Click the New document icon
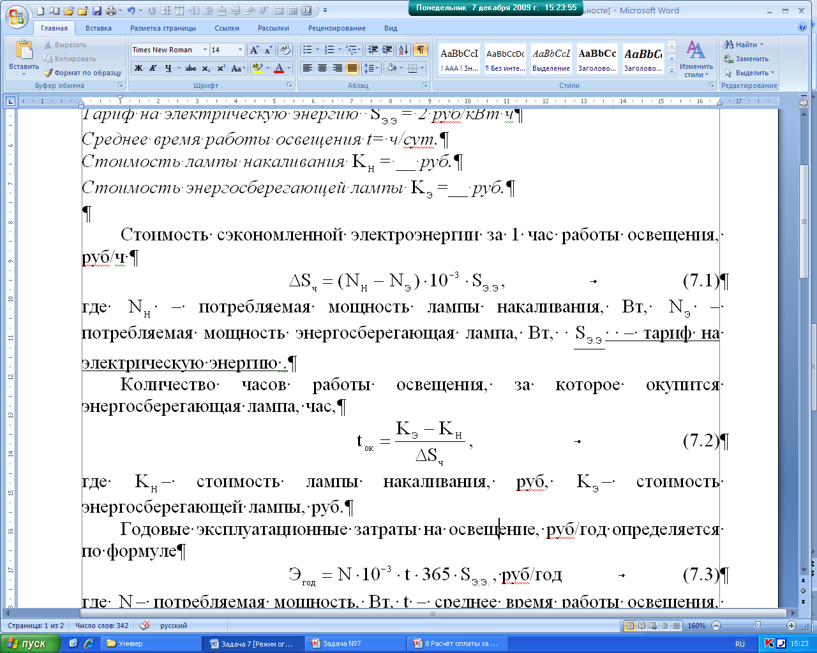Screen dimensions: 817x653 click(41, 11)
